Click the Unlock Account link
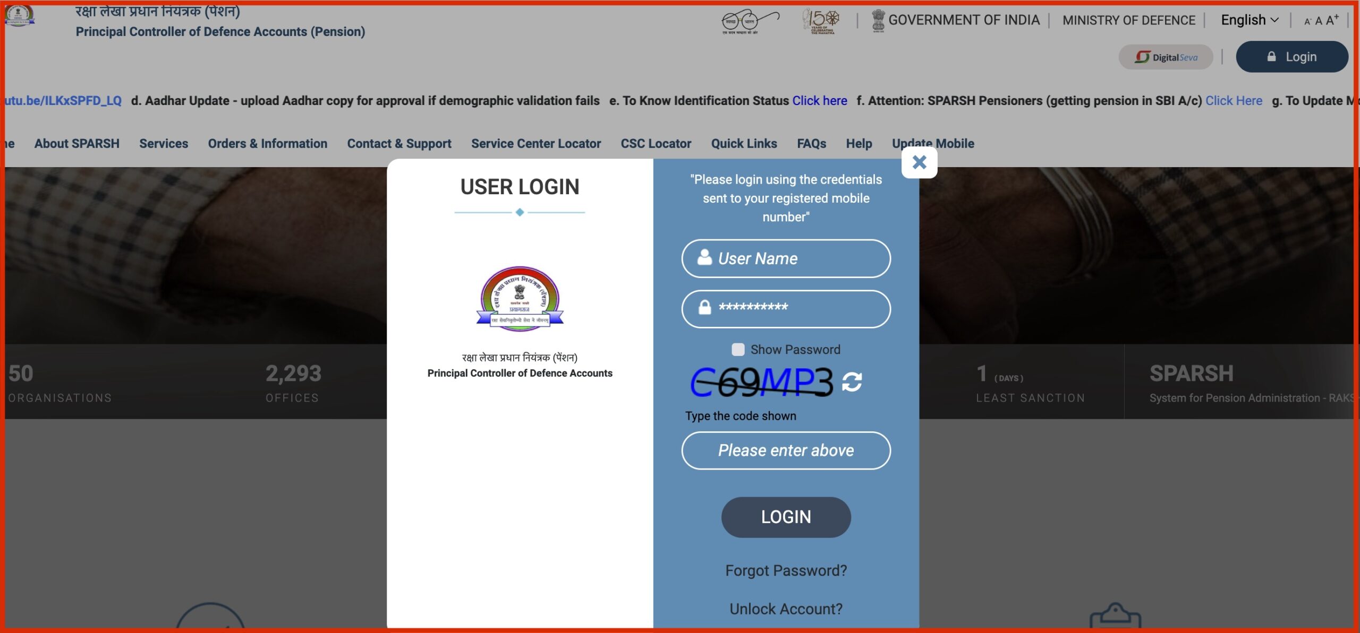1360x633 pixels. click(x=786, y=609)
